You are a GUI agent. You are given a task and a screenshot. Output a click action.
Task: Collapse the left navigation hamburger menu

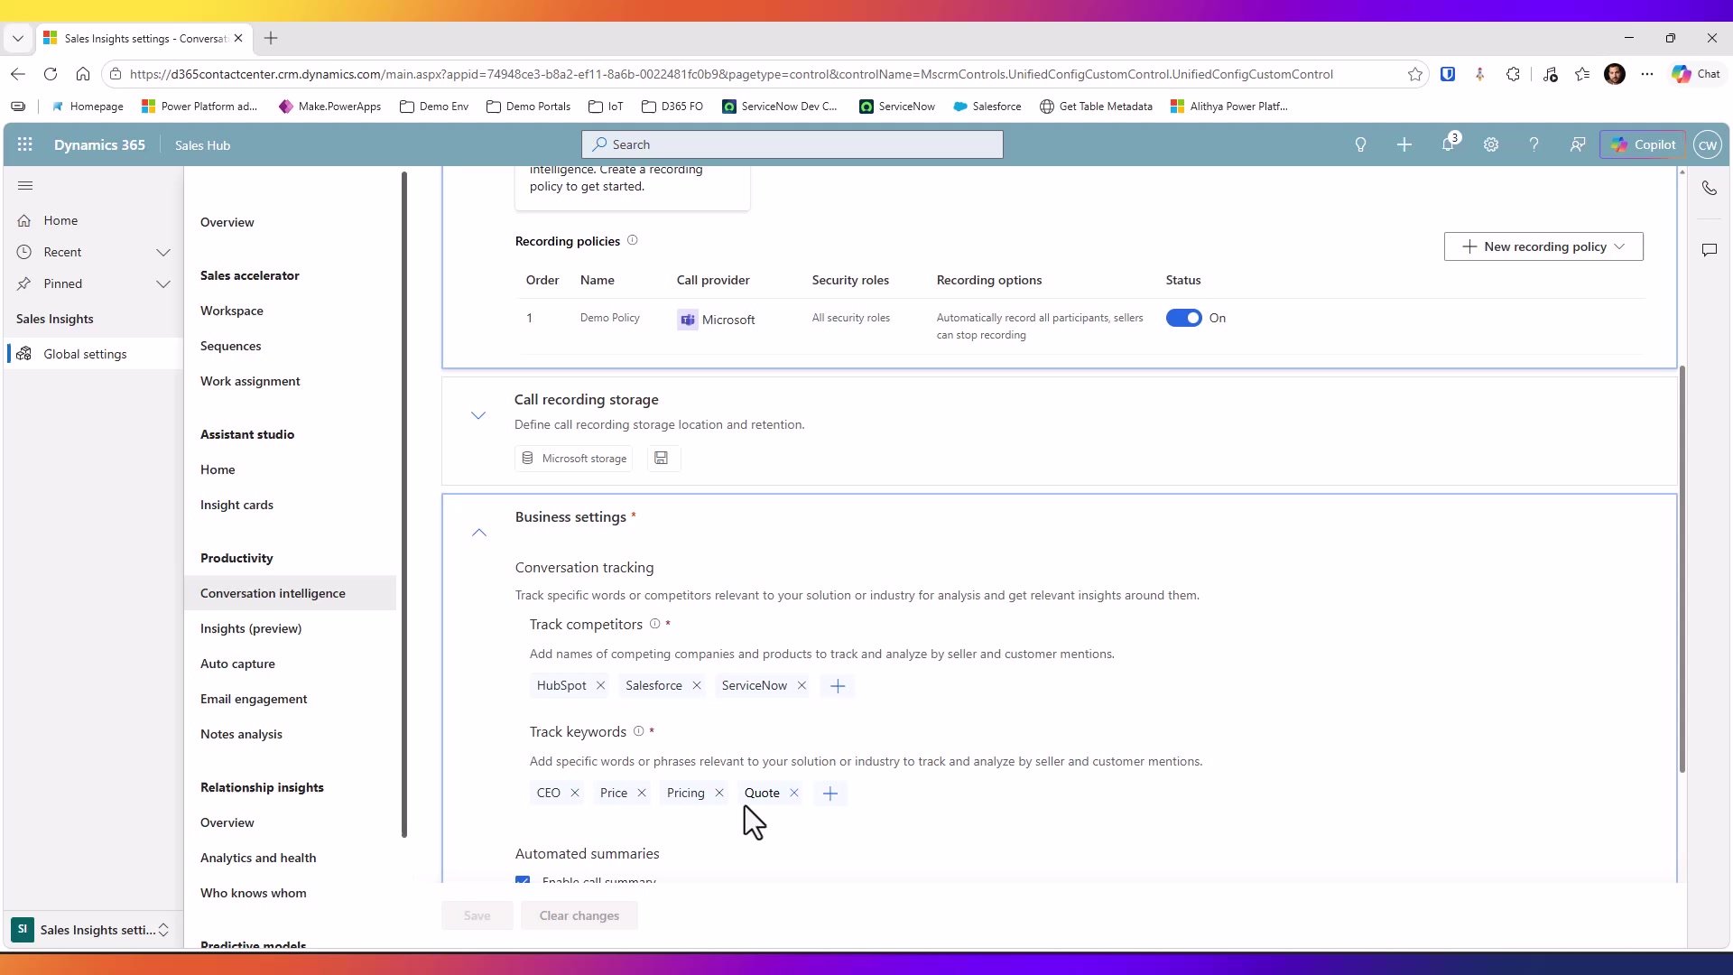(x=25, y=186)
